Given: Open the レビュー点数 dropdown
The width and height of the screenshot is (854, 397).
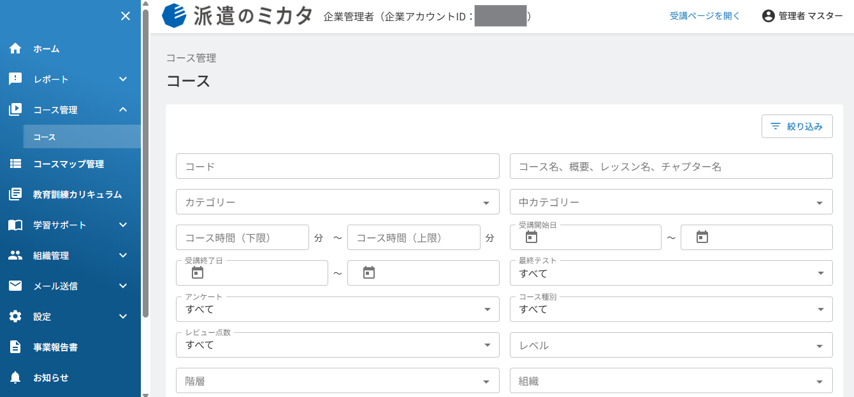Looking at the screenshot, I should coord(338,345).
